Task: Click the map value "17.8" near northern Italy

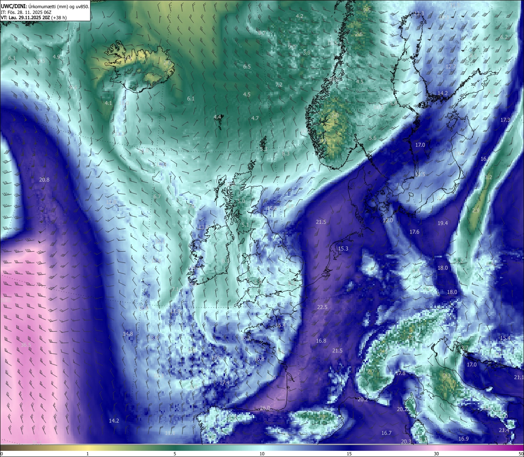Action: [400, 373]
